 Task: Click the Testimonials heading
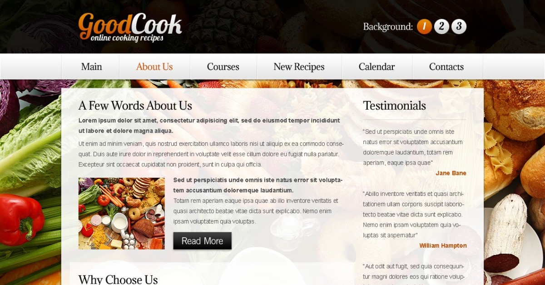coord(394,105)
